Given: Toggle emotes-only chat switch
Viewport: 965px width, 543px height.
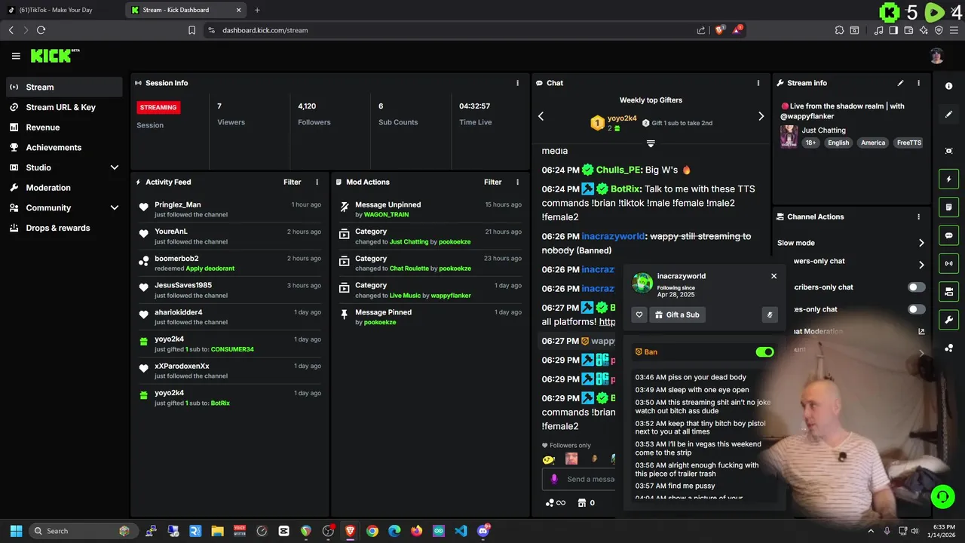Looking at the screenshot, I should coord(916,309).
